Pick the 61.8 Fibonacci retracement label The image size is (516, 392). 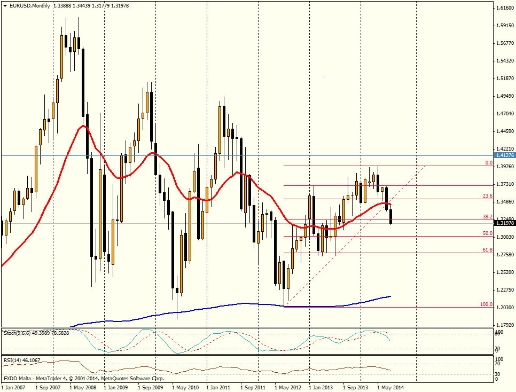pos(487,249)
